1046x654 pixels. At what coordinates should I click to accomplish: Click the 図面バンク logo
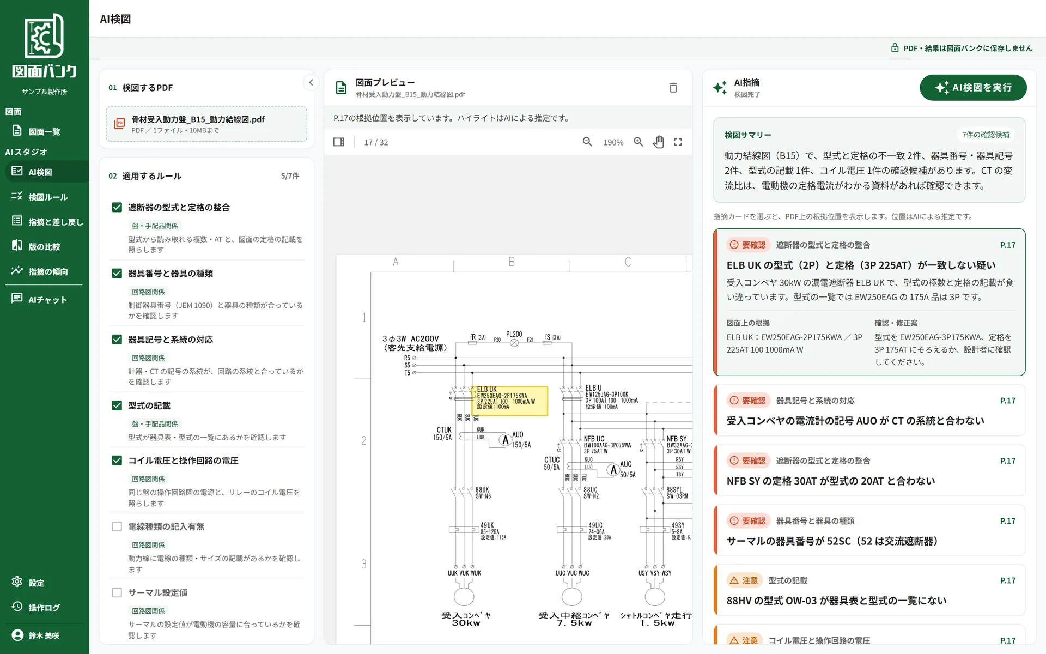(x=44, y=46)
